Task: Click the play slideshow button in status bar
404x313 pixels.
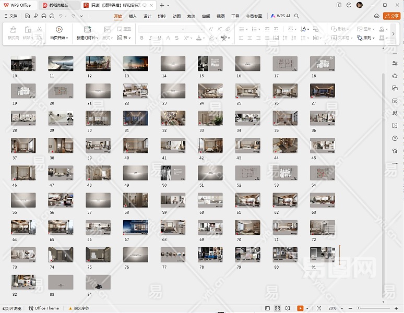Action: [300, 308]
